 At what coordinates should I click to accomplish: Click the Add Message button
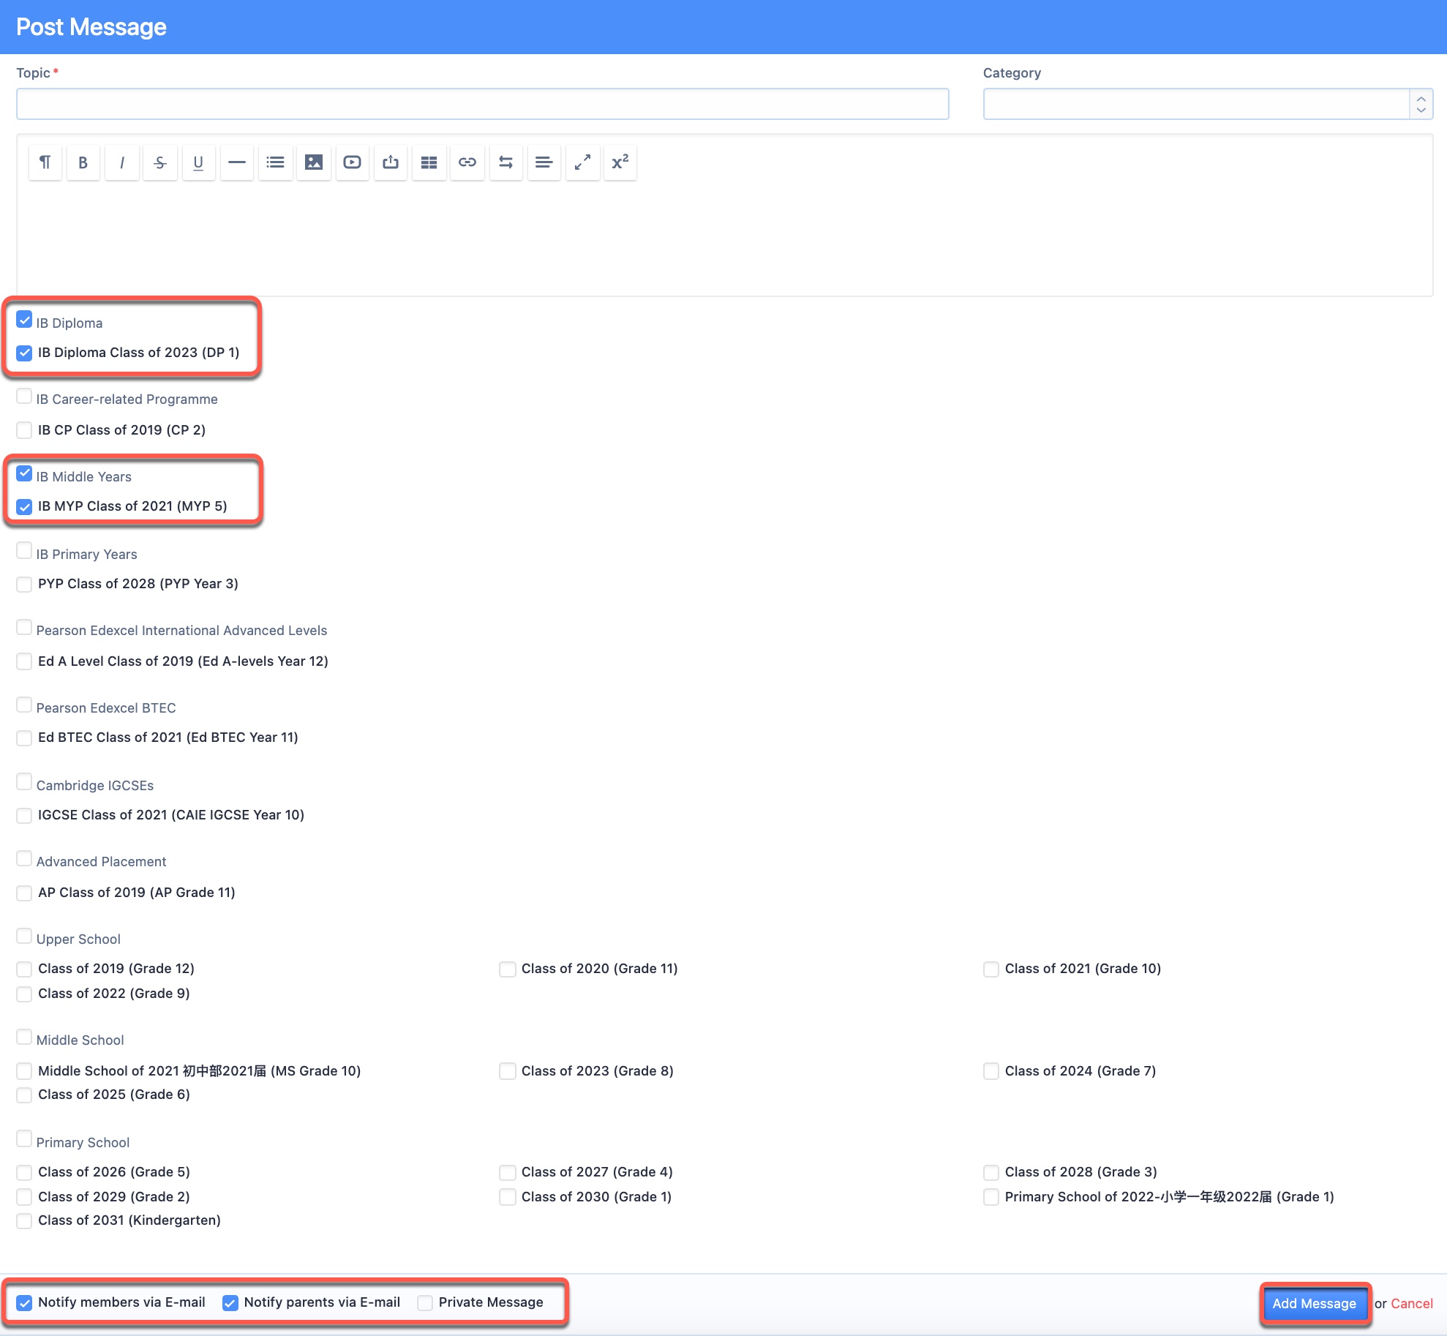[x=1314, y=1303]
